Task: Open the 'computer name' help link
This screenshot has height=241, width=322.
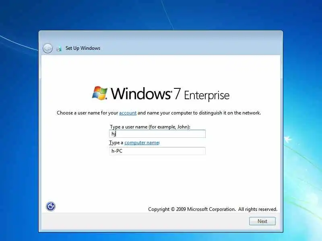Action: tap(142, 143)
